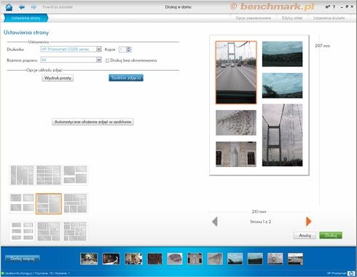This screenshot has width=357, height=277.
Task: Click the Powrót do link near the arrows
Action: [58, 7]
